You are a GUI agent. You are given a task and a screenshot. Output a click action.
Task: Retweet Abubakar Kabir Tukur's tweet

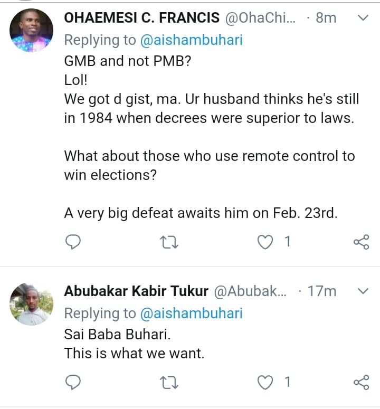[169, 382]
